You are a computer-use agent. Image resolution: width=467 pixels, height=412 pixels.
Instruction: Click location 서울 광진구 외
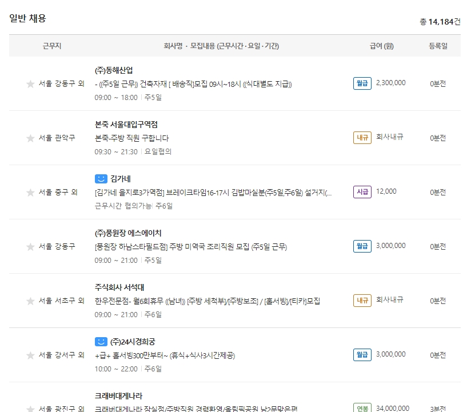coord(61,409)
